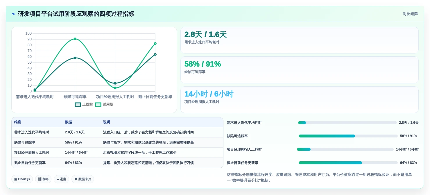Image resolution: width=430 pixels, height=195 pixels.
Task: Click chart x-axis label 缺陷可追踪率
Action: point(75,97)
